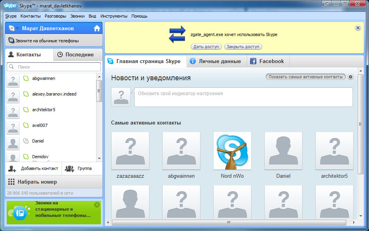Viewport: 369px width, 231px height.
Task: Click Добавить контакт button
Action: point(33,169)
